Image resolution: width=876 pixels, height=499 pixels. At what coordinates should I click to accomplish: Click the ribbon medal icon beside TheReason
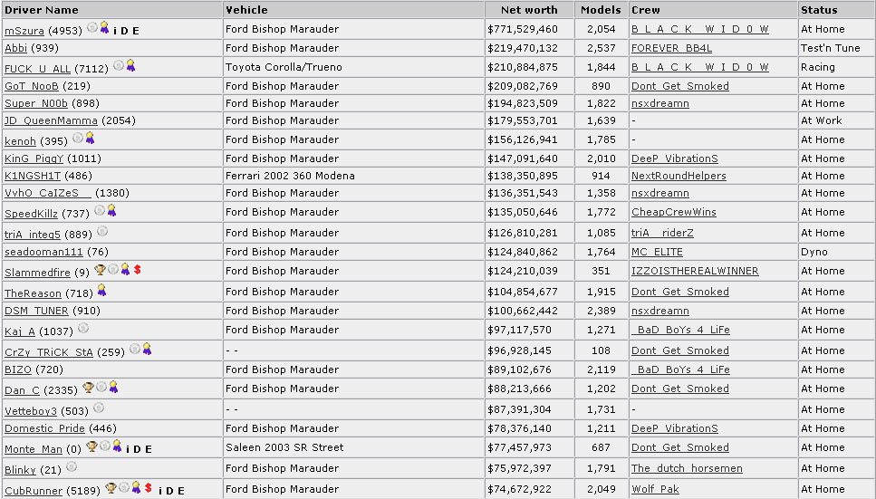[101, 290]
